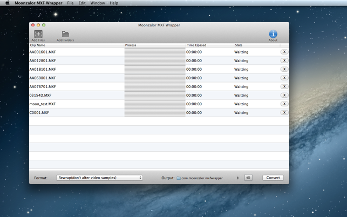Remove moon_test.MXF with its X button
Image resolution: width=347 pixels, height=217 pixels.
tap(284, 104)
